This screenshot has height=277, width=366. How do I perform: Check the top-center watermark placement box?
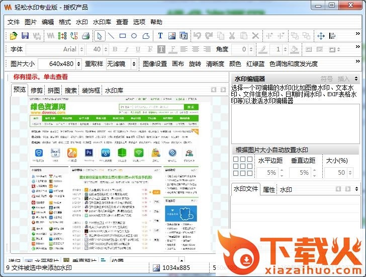(243, 159)
